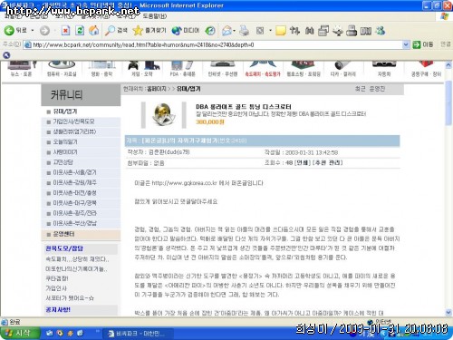
Task: Open the DBA 골드 튜닝 디스크로터 product title
Action: tap(244, 107)
